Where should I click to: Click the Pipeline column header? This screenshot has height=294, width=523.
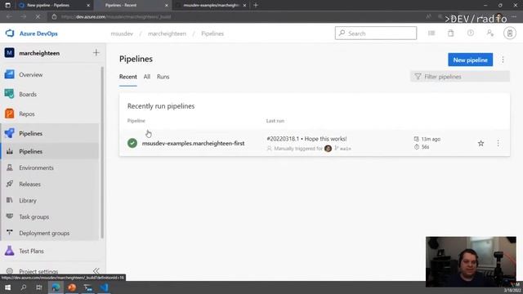click(x=136, y=121)
